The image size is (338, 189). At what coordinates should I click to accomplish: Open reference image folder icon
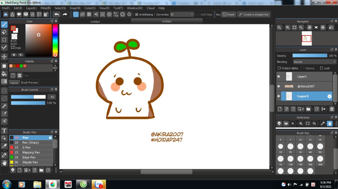(x=286, y=124)
